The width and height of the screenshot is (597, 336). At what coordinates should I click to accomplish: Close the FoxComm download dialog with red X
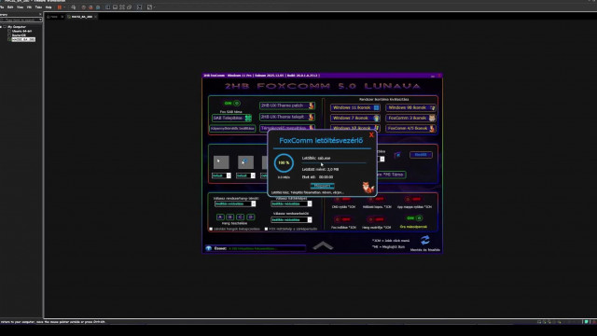tap(371, 134)
